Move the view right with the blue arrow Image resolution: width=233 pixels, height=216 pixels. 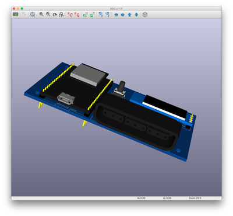[x=123, y=15]
